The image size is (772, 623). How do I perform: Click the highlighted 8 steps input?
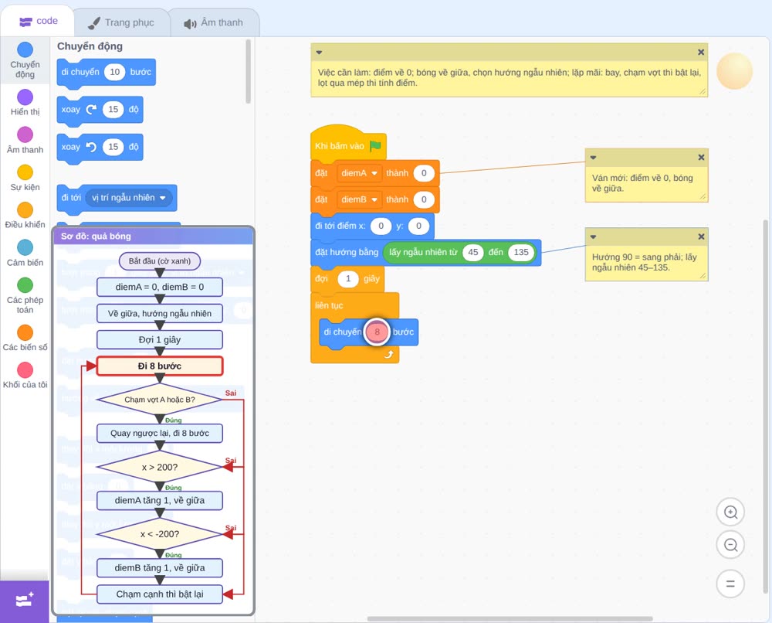click(378, 332)
